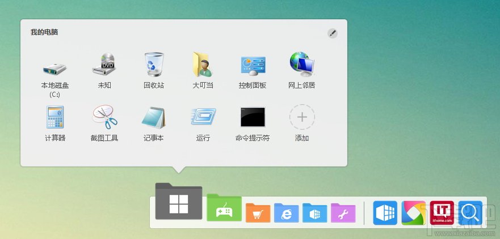Click the 我的电脑 panel title

click(44, 32)
